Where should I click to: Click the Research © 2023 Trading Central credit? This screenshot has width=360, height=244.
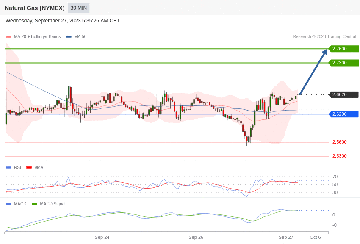[324, 37]
